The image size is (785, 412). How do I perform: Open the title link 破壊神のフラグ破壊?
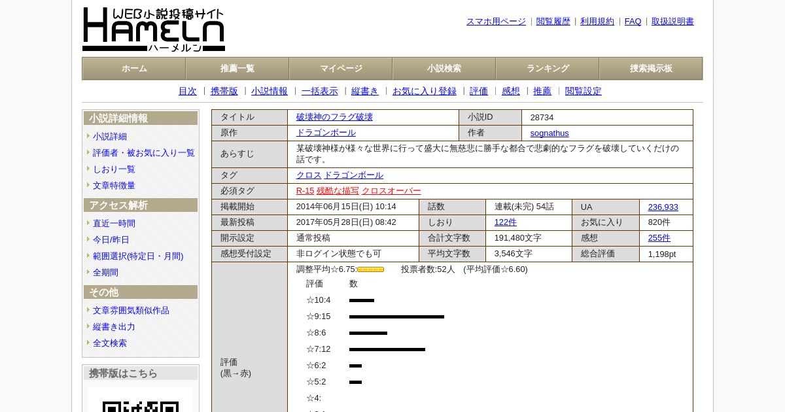[x=334, y=117]
